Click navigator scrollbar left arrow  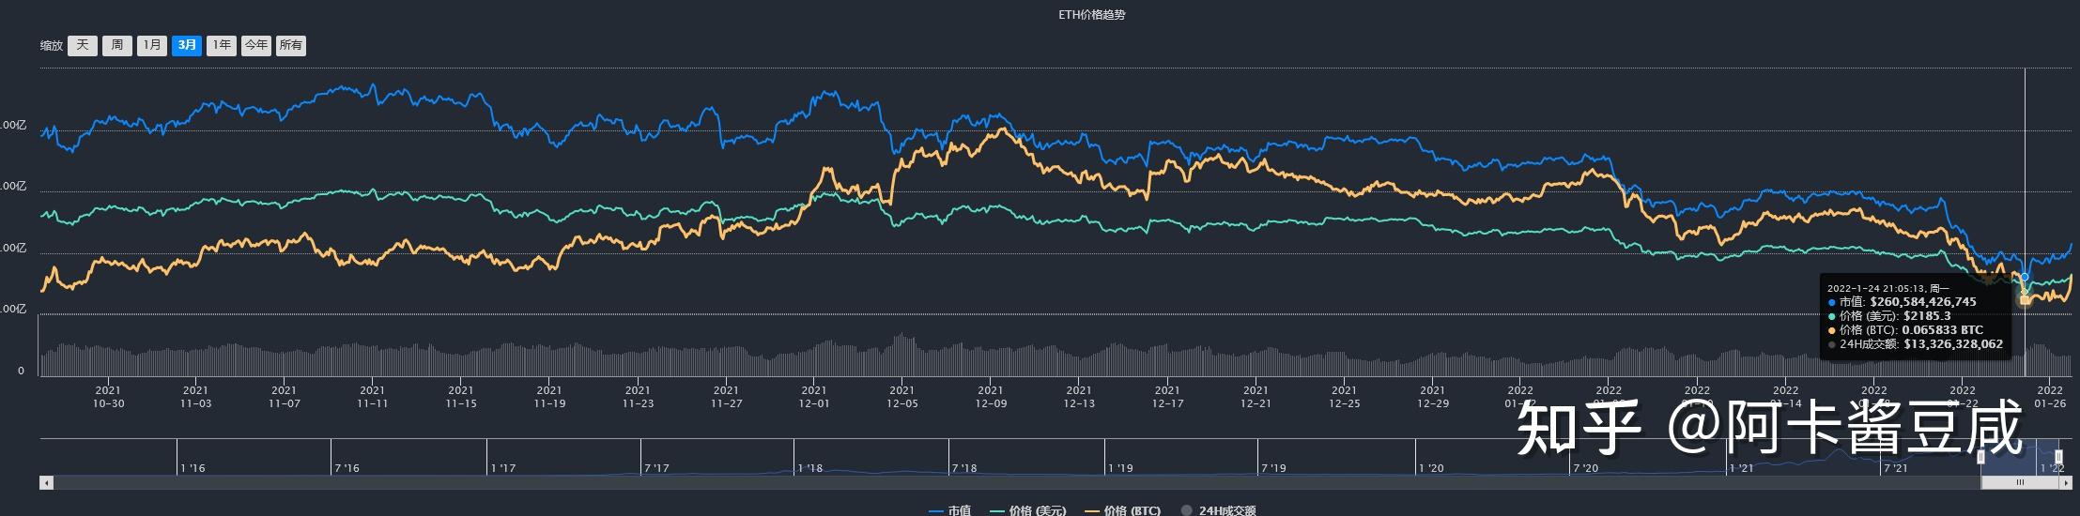click(45, 482)
